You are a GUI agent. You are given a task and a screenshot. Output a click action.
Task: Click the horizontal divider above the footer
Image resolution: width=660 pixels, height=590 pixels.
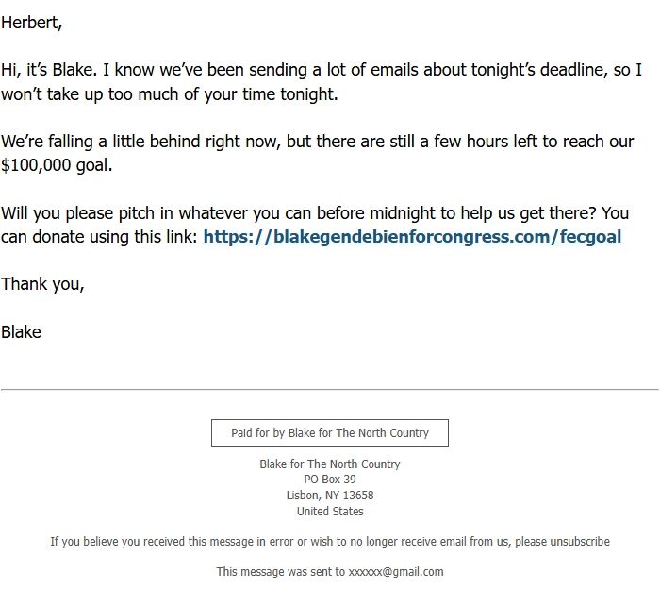click(x=330, y=389)
